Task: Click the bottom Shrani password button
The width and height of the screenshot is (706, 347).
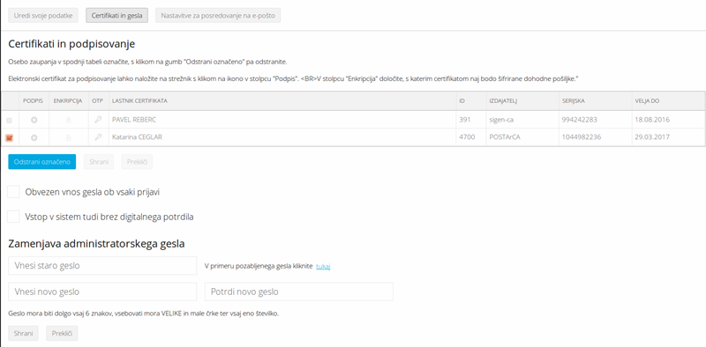Action: [x=24, y=334]
